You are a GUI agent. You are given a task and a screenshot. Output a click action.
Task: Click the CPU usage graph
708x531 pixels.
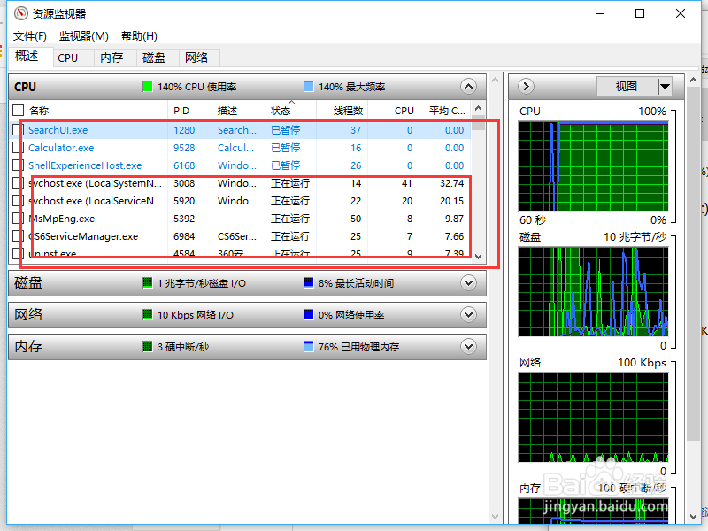593,165
